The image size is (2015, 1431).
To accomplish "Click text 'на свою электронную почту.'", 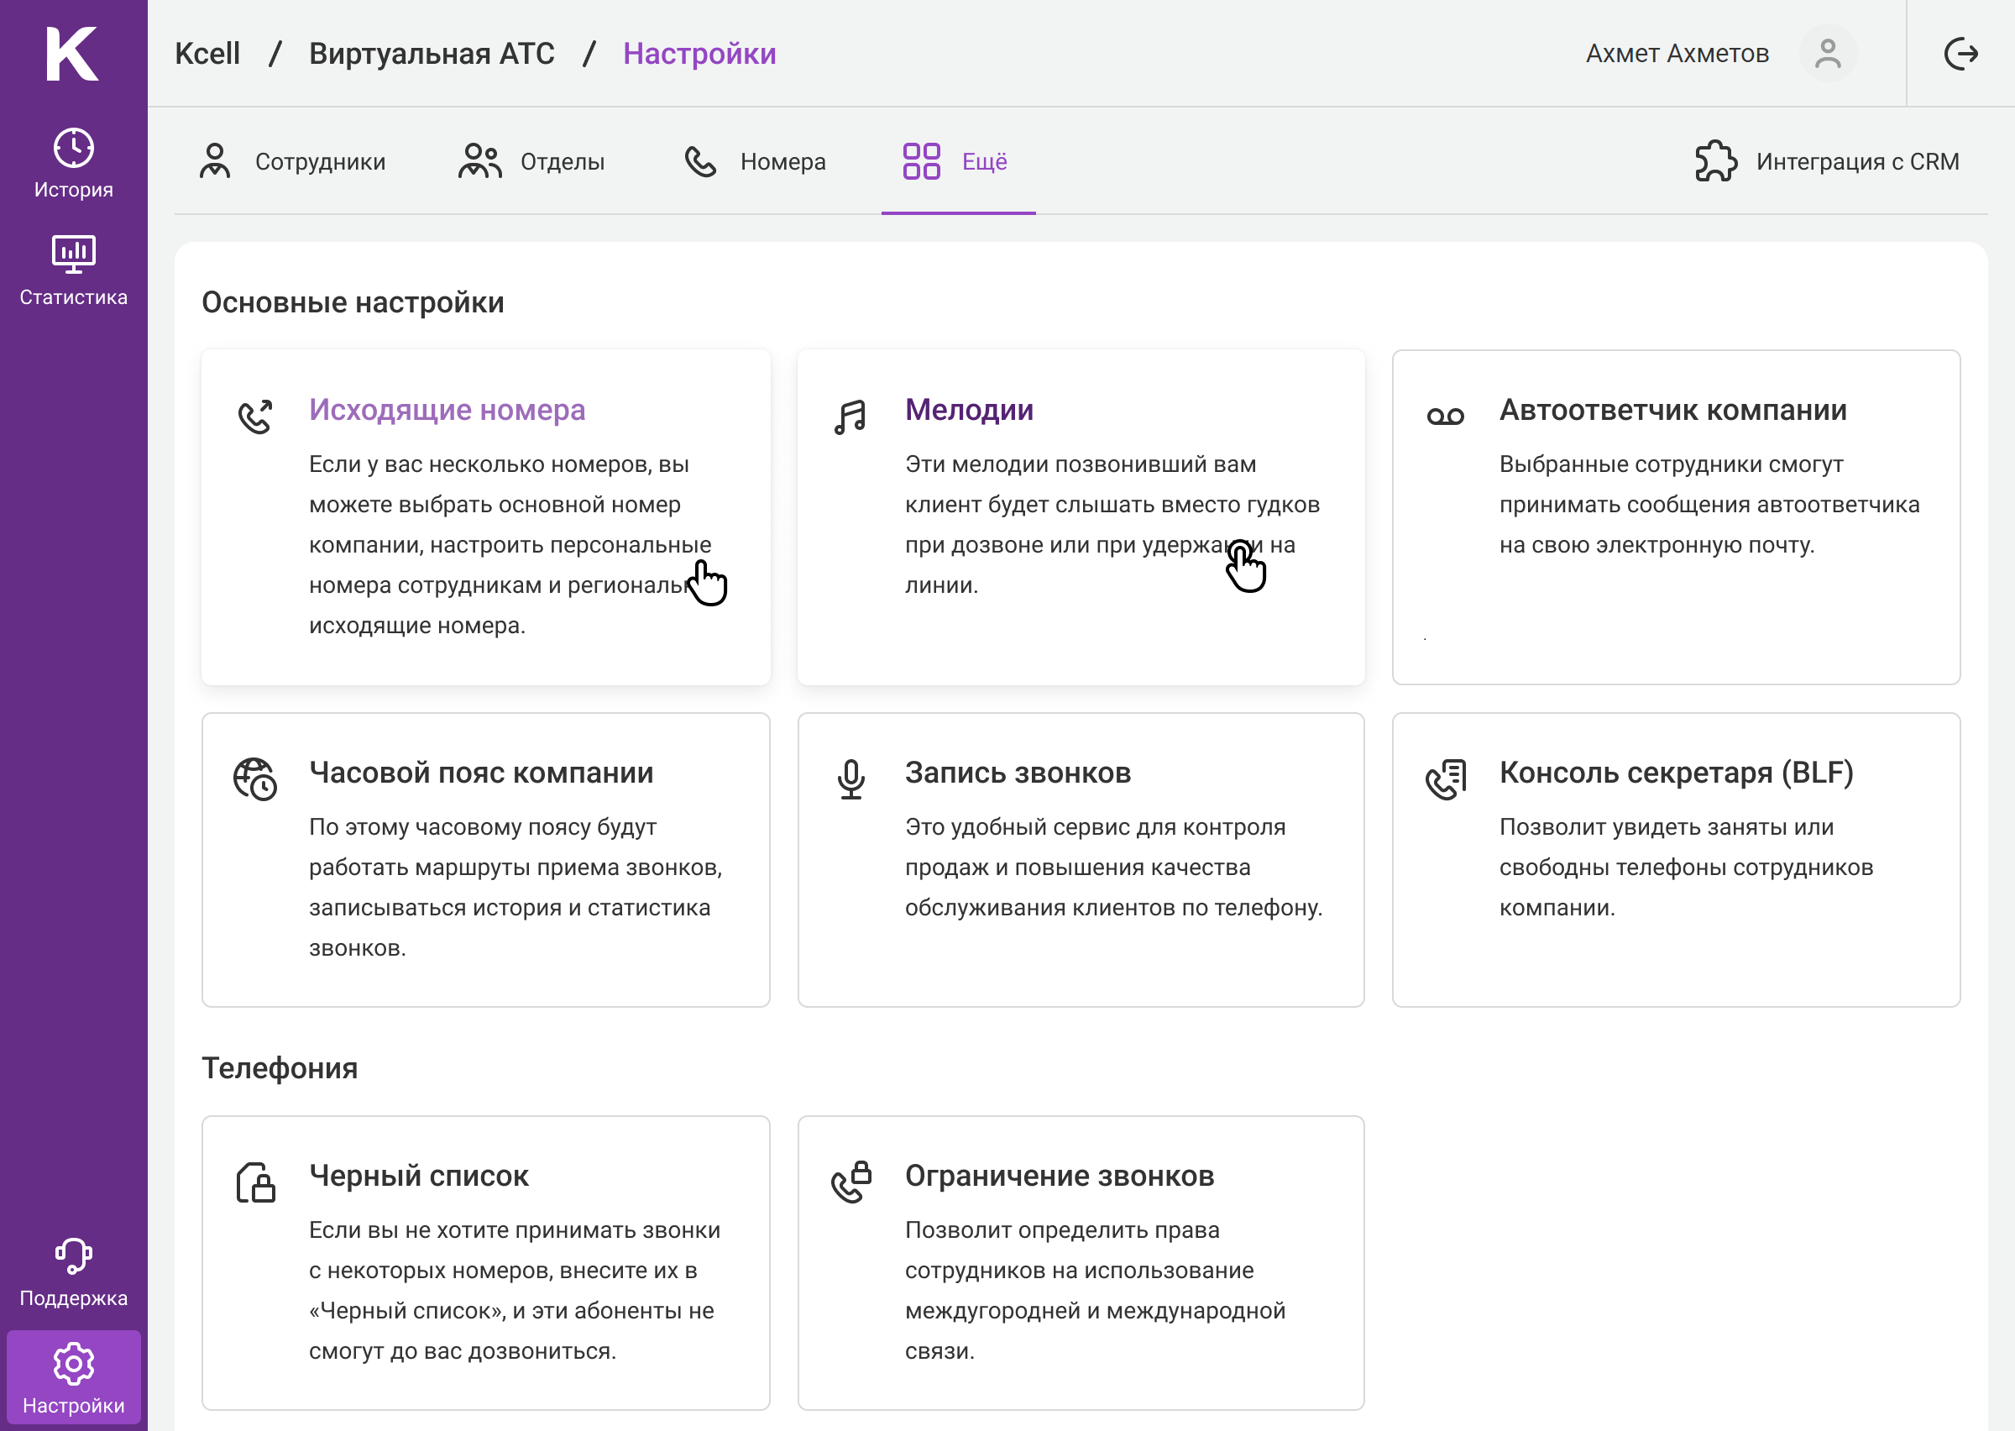I will tap(1656, 544).
